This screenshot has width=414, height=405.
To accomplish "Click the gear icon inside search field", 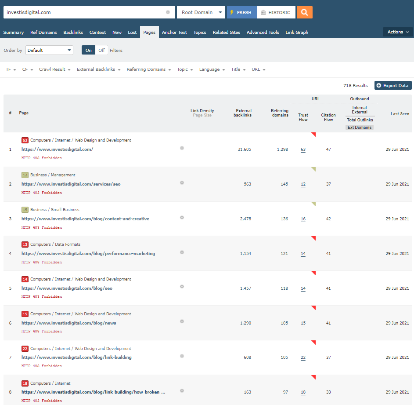I will coord(168,12).
